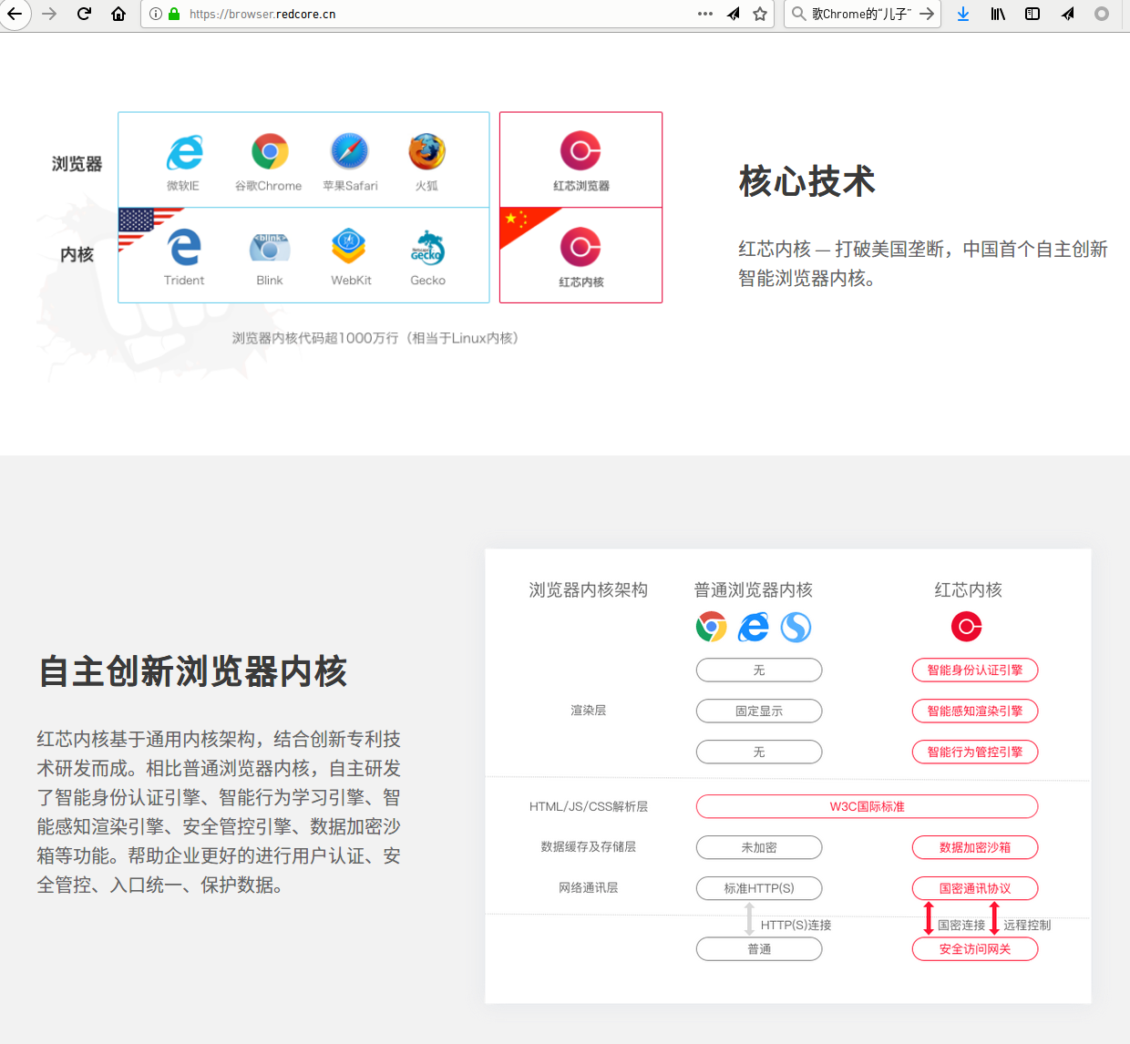Click the 浏览器内核架构 column heading
Screen dimensions: 1130x1044
pyautogui.click(x=589, y=590)
